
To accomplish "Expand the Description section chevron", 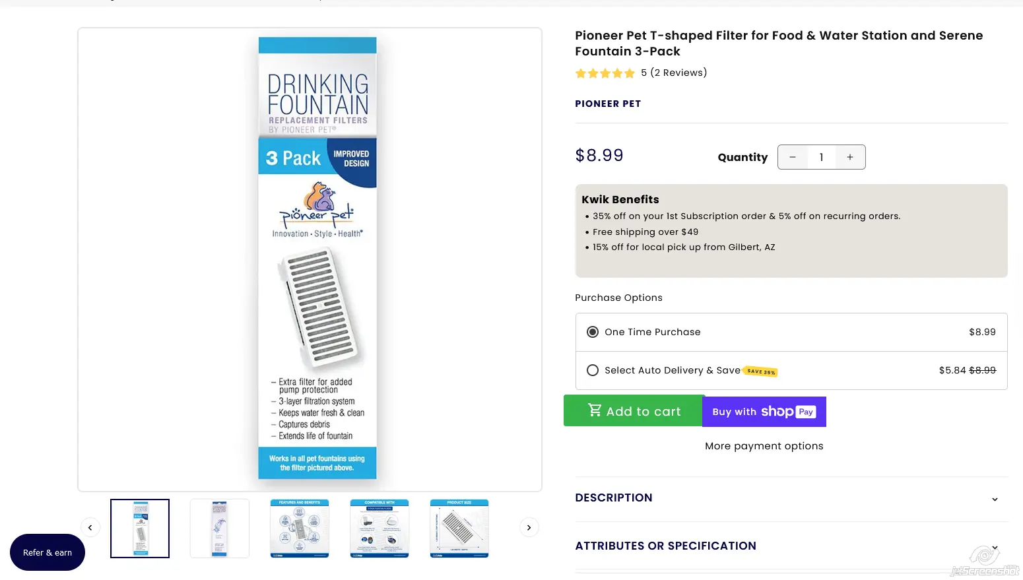I will point(995,499).
